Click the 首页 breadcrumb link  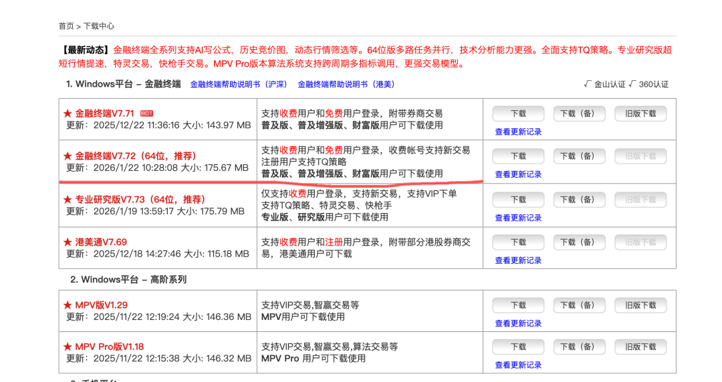pos(66,26)
